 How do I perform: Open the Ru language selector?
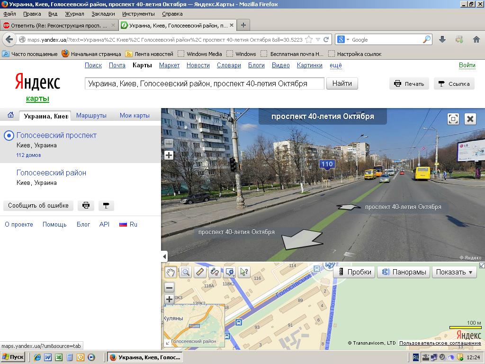coord(128,224)
